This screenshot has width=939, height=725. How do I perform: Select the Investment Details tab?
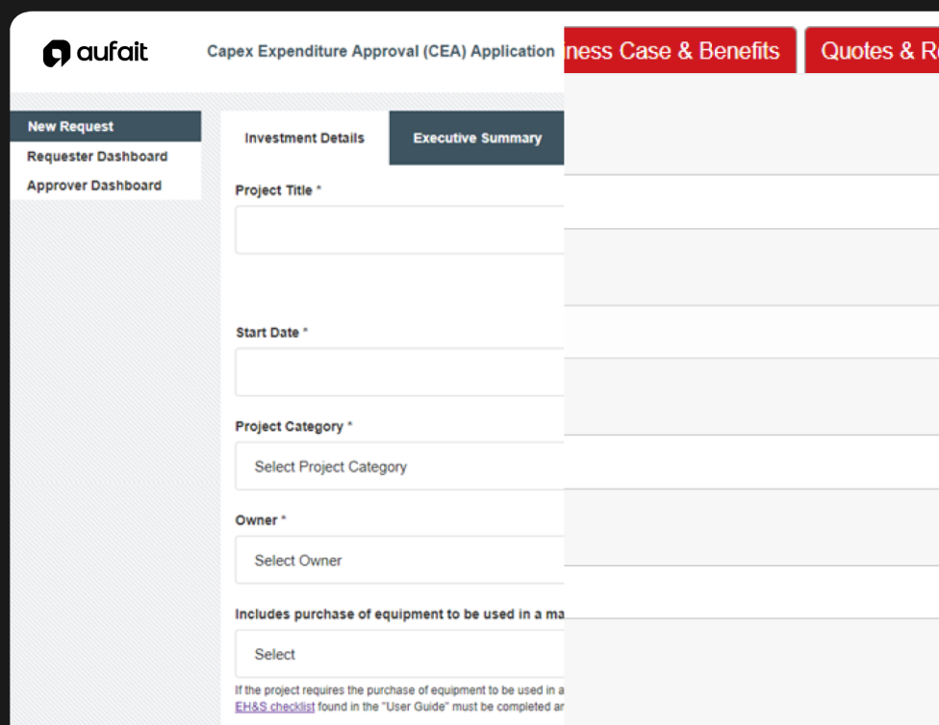tap(304, 137)
